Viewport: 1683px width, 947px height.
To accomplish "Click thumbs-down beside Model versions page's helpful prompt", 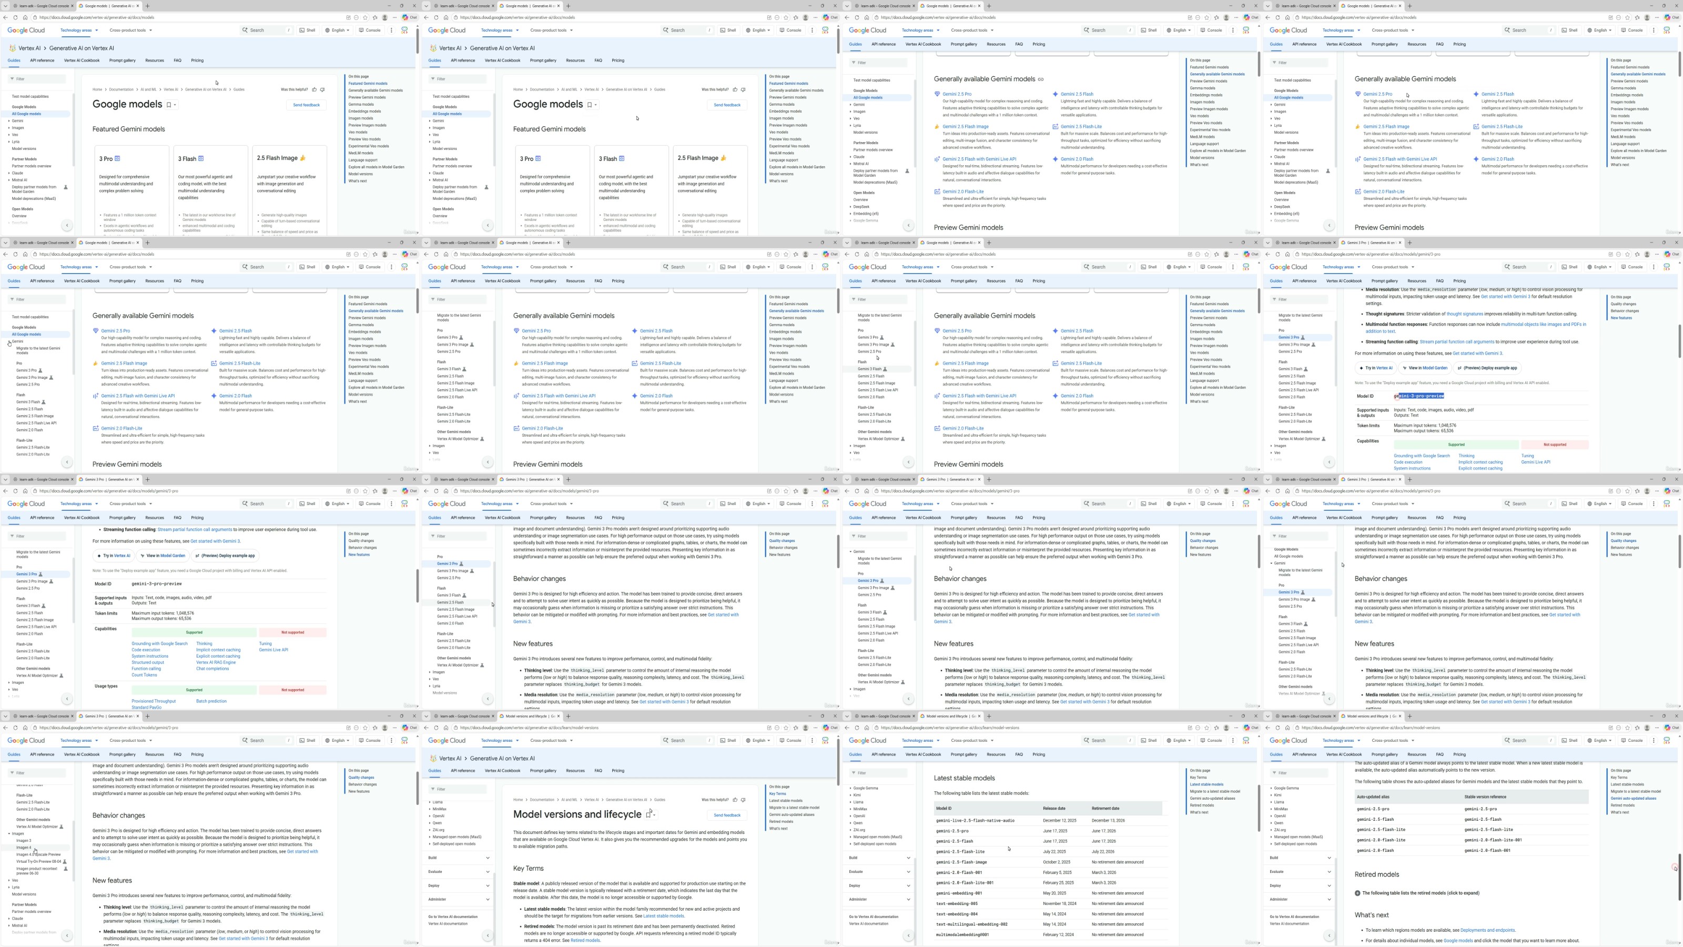I will pos(743,799).
